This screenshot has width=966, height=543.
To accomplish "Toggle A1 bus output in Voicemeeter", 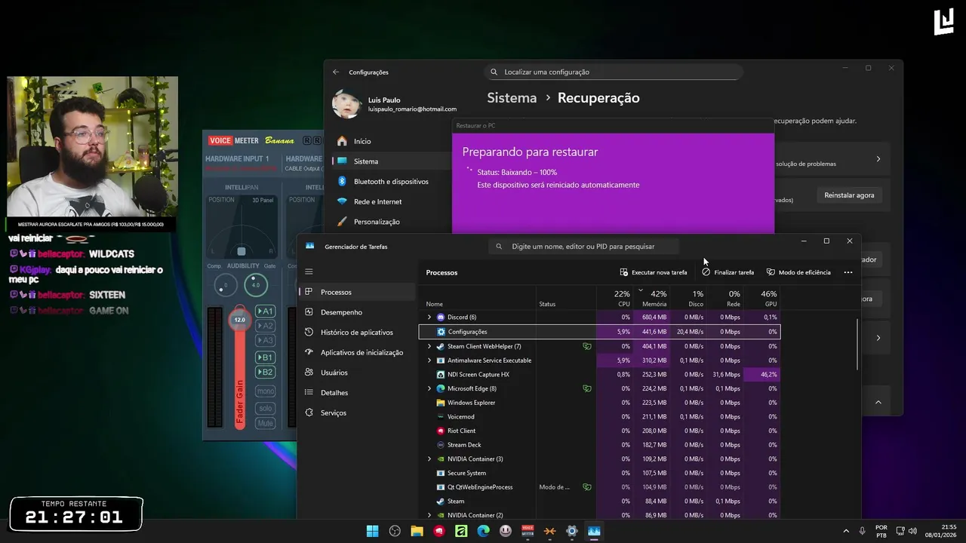I will coord(265,311).
